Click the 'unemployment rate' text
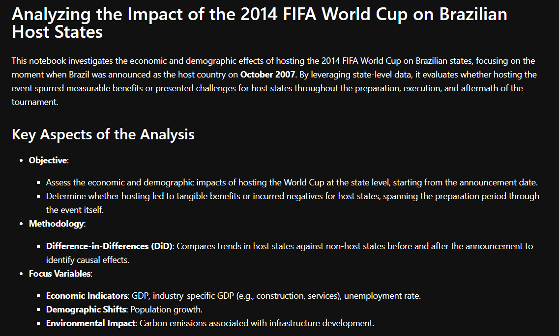The image size is (559, 336). point(382,296)
